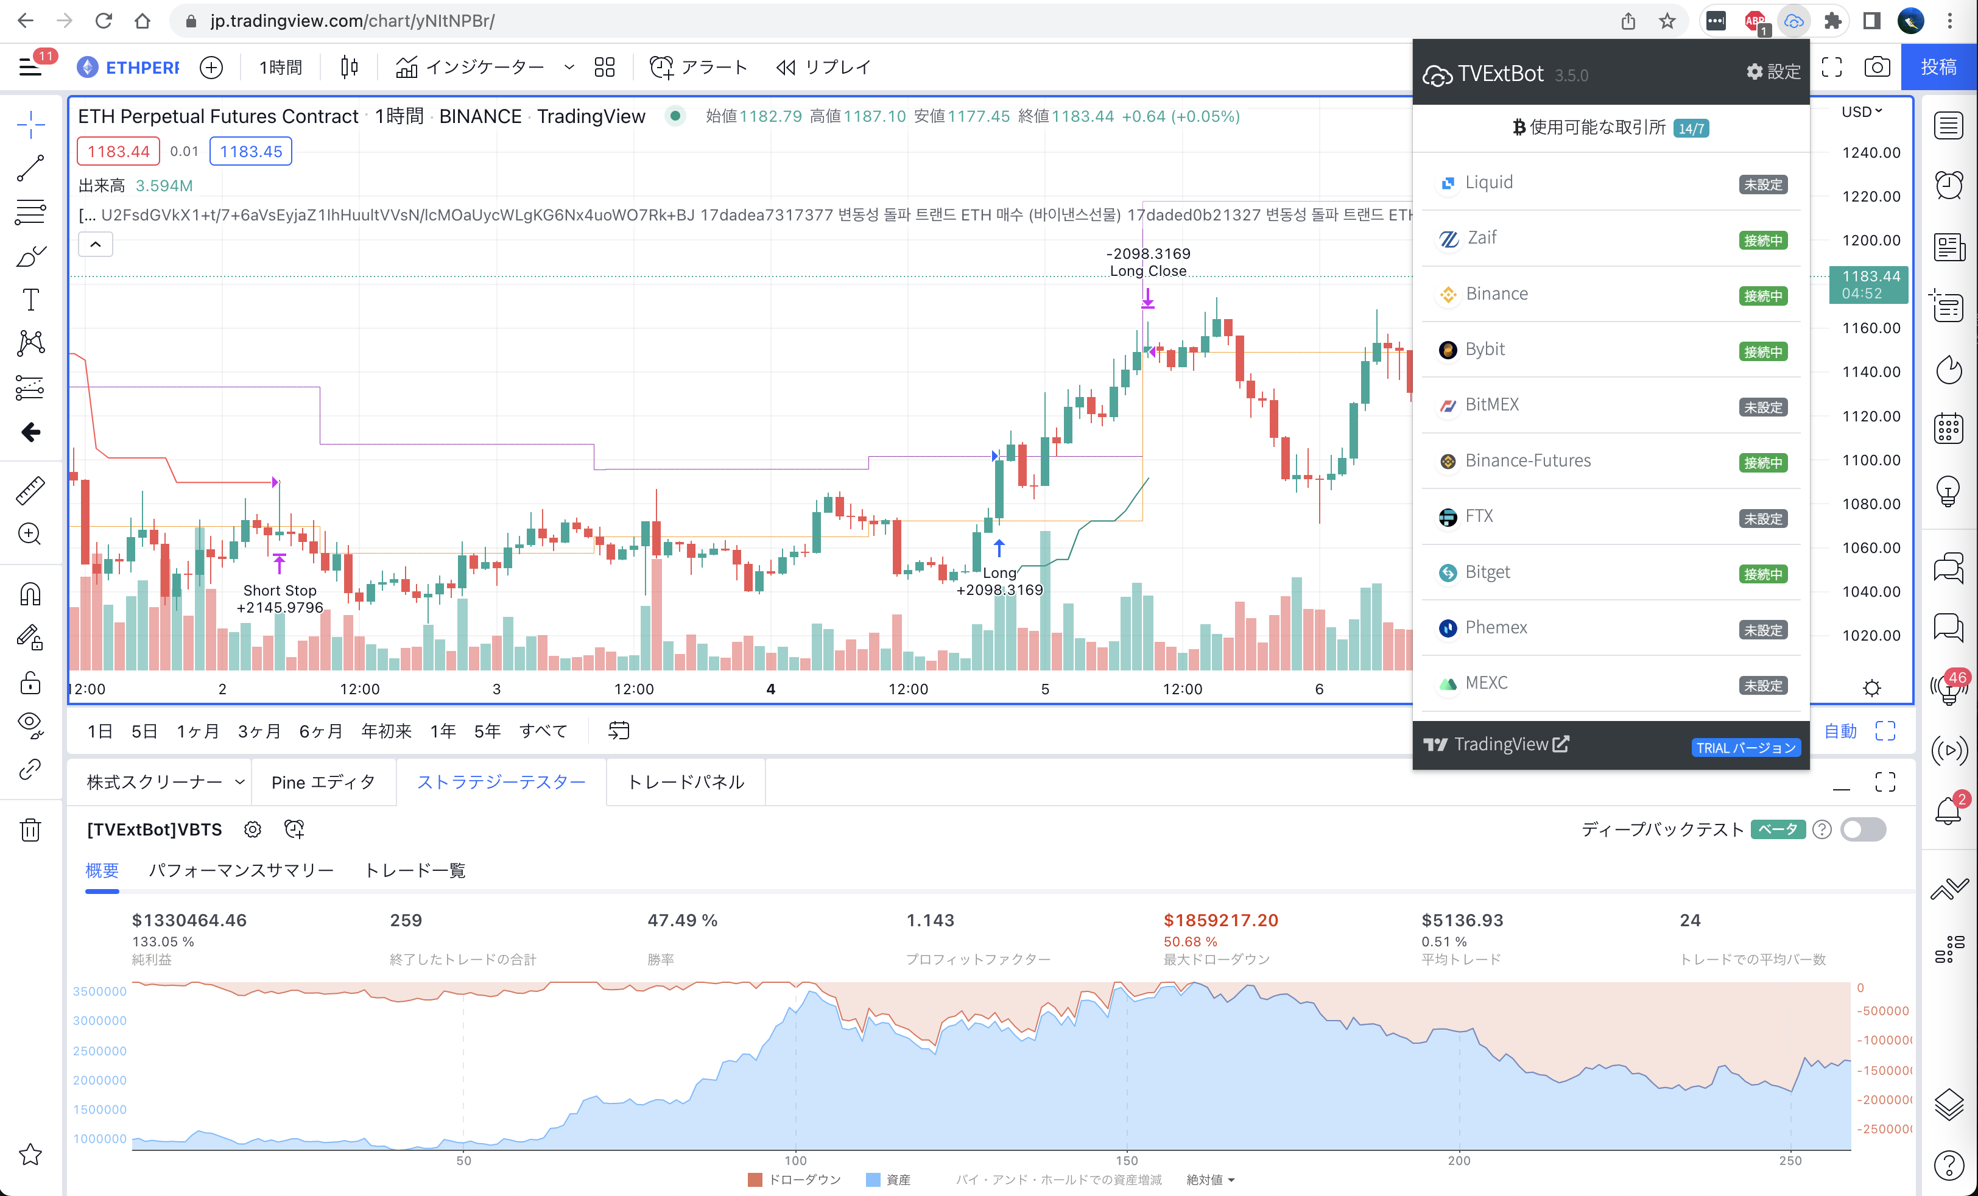Open TVExtBot 設定 settings

click(x=1773, y=72)
